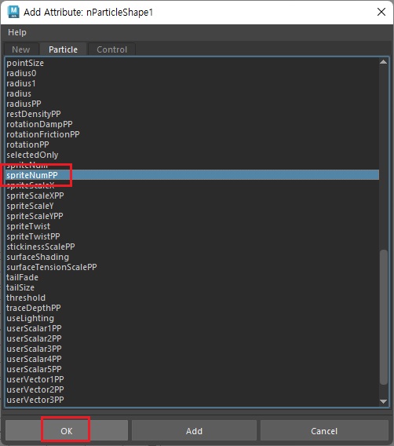394x446 pixels.
Task: Select rotationDampPP attribute
Action: tap(192, 124)
